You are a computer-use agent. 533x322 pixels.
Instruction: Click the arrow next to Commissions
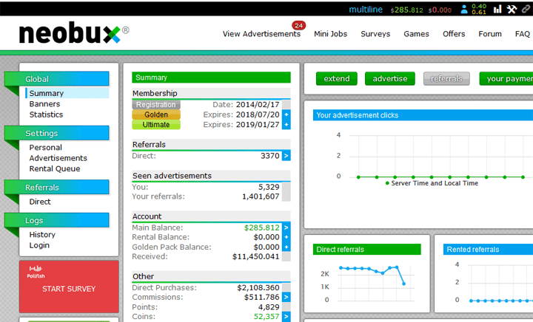click(286, 297)
